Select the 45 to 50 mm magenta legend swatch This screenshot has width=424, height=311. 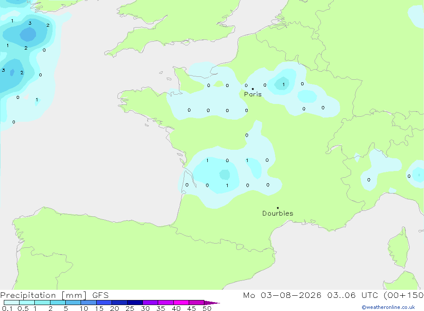pos(196,303)
